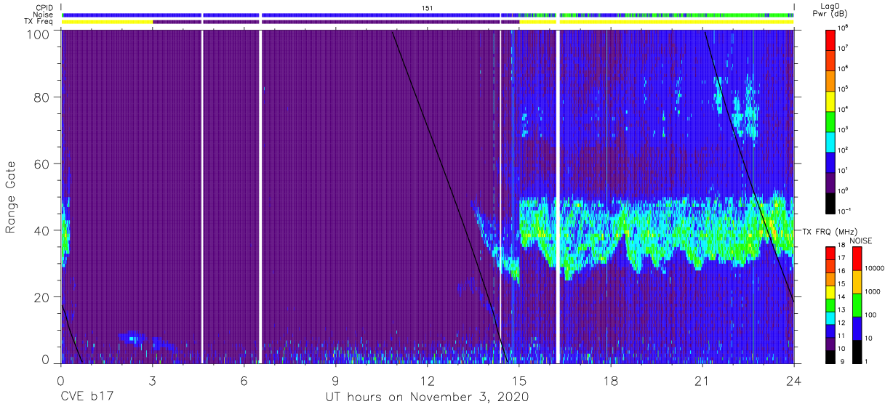893x412 pixels.
Task: Select the red top swatch of the NOISE colorbar
Action: tap(857, 259)
